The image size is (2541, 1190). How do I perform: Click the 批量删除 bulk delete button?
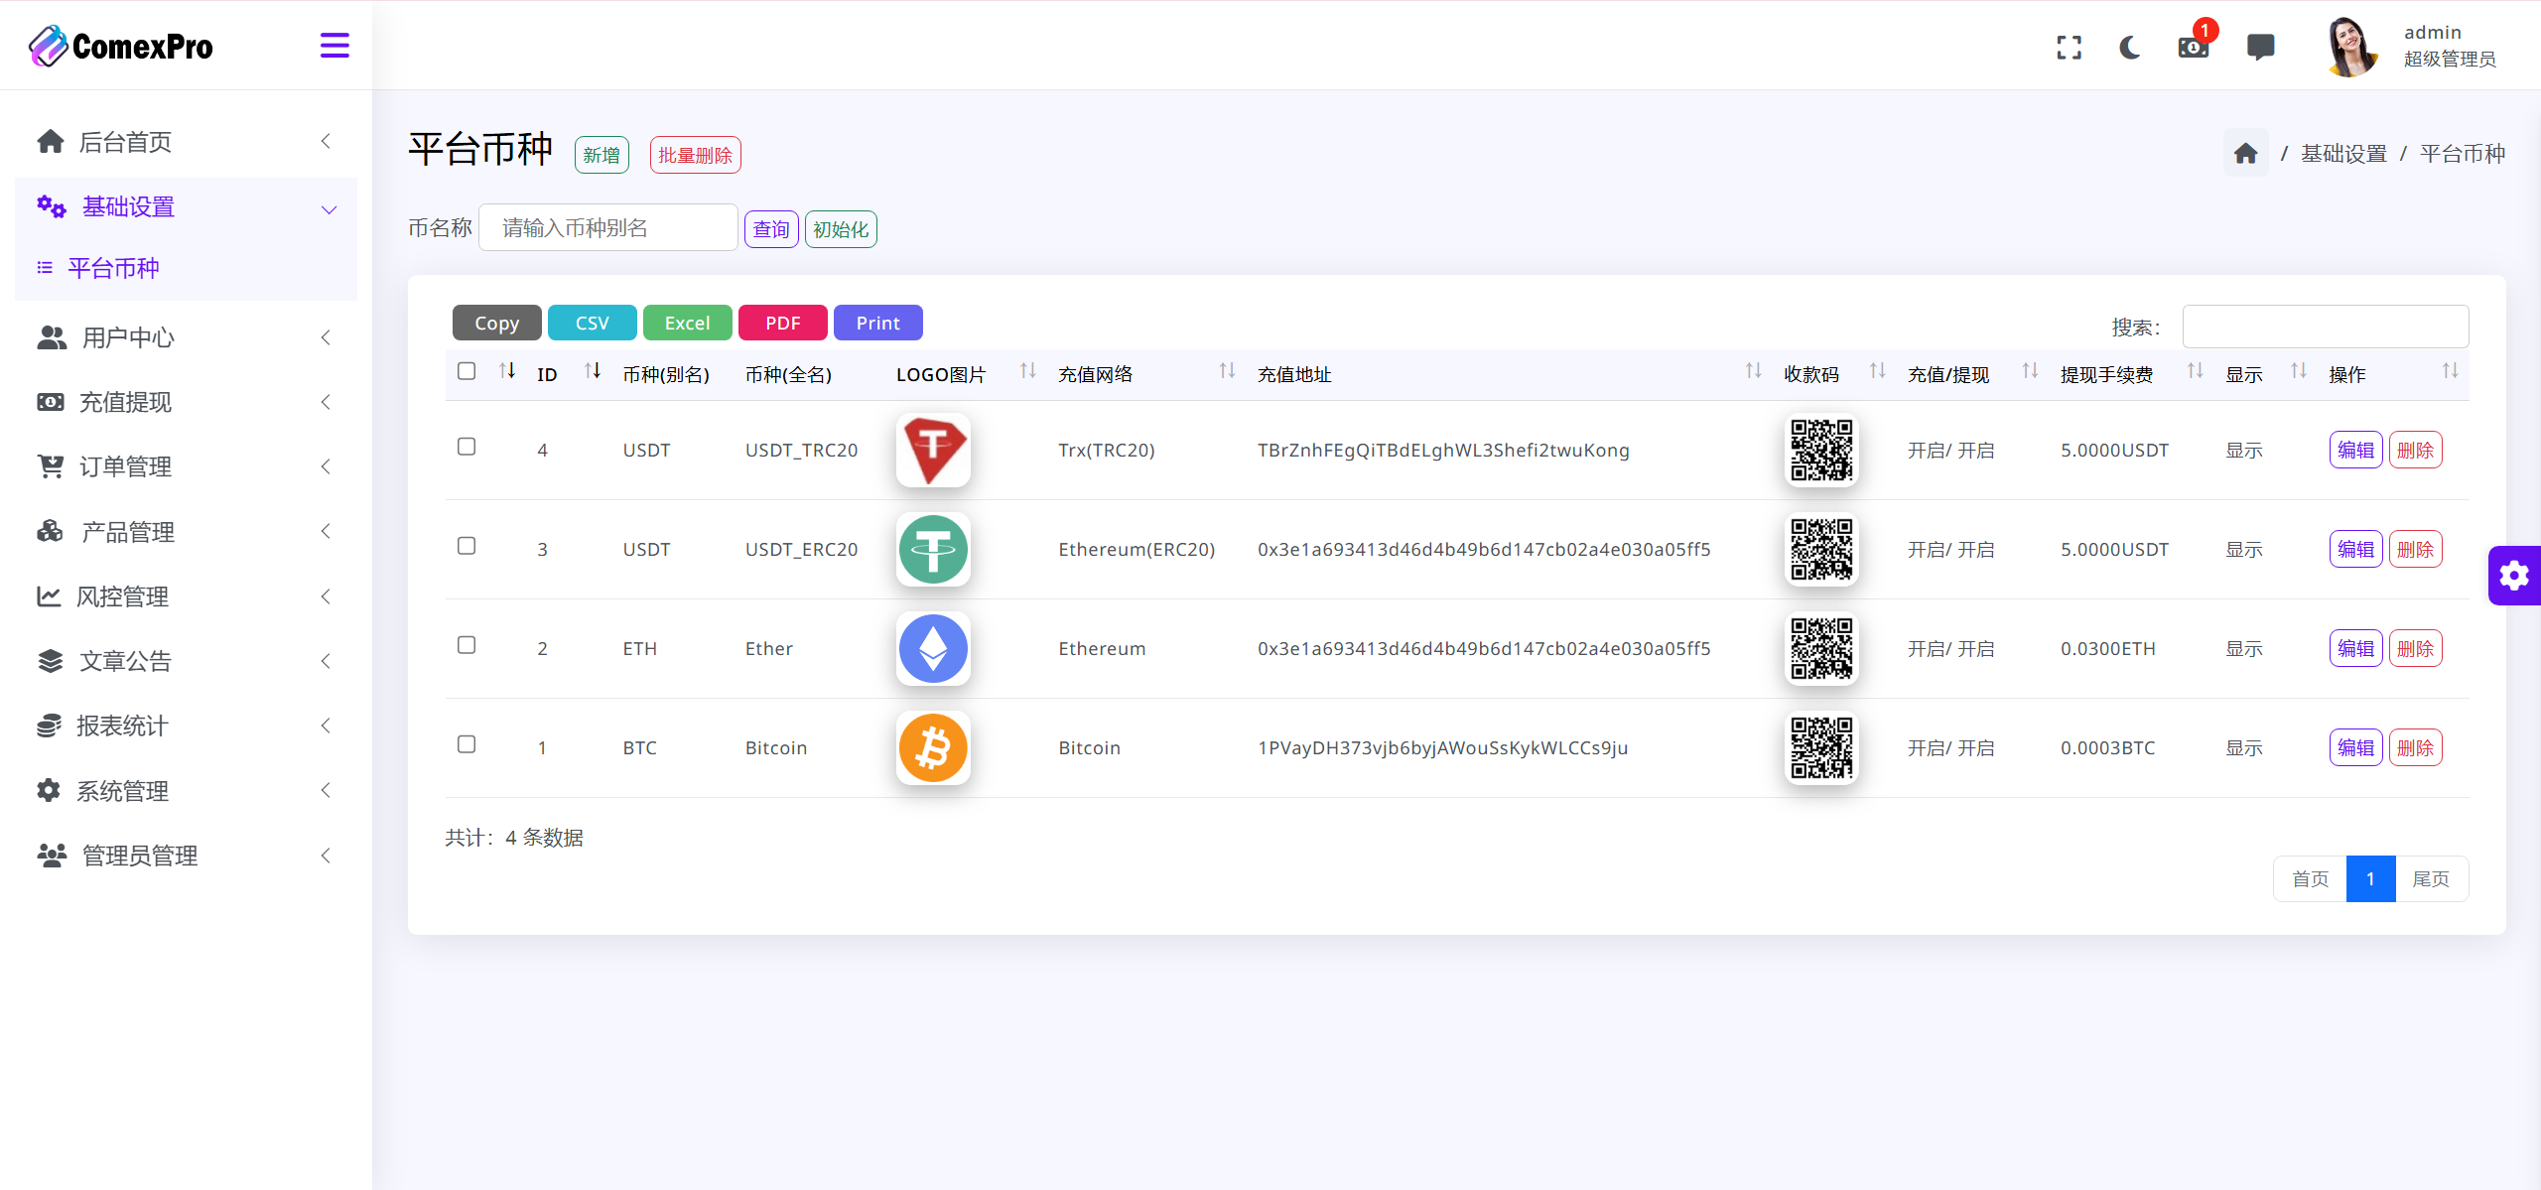point(695,156)
